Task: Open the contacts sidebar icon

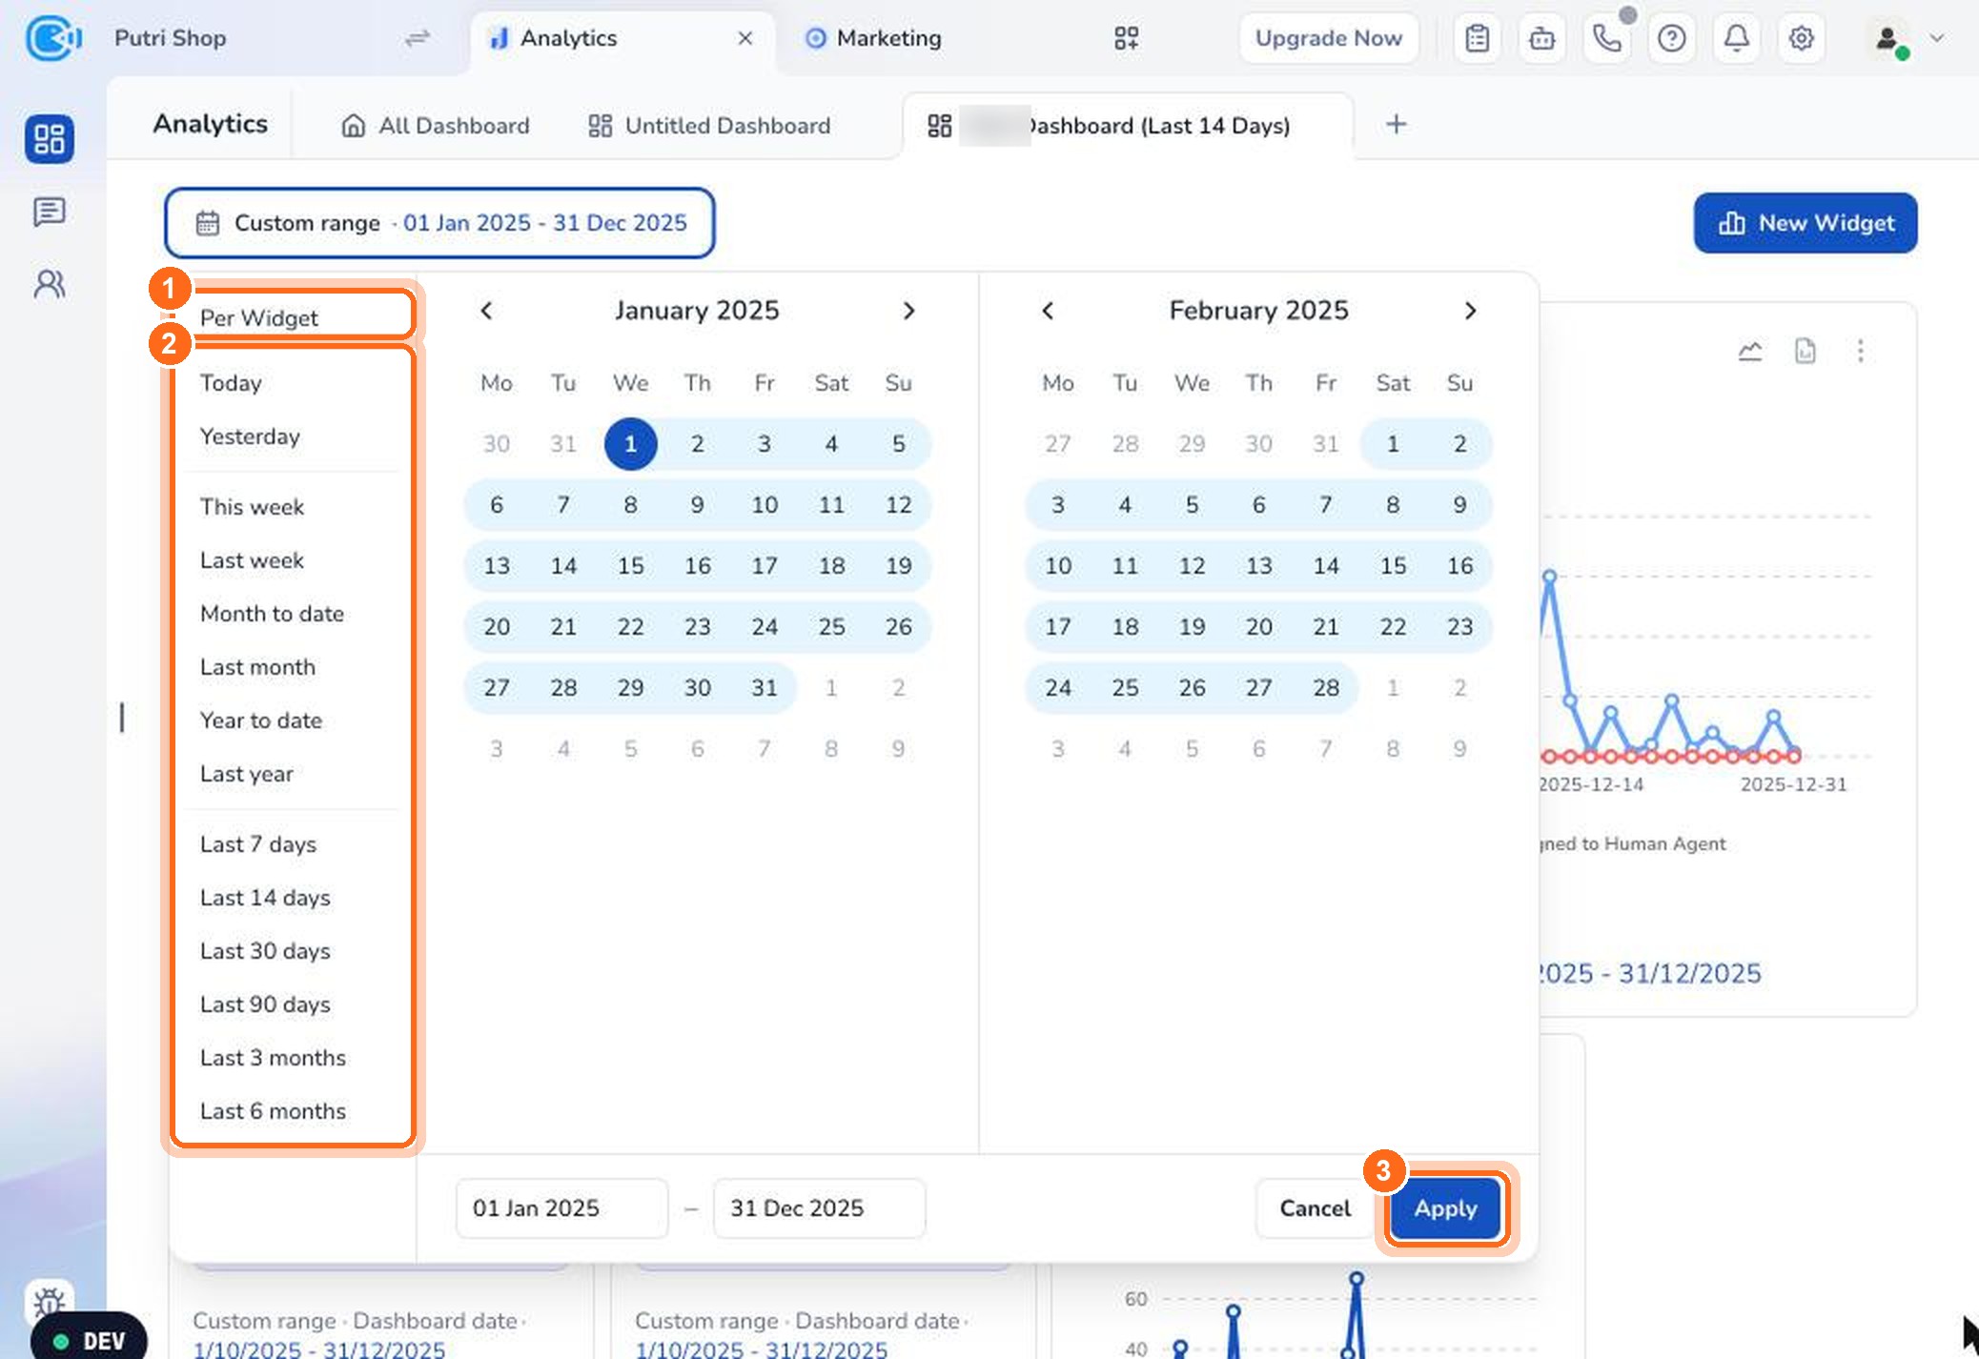Action: click(50, 284)
